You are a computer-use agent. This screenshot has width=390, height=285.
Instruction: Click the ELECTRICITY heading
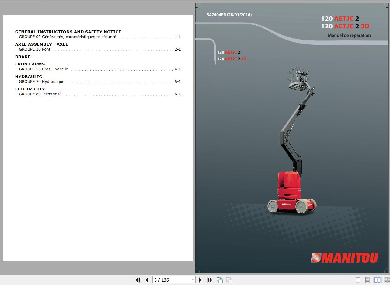click(x=30, y=89)
